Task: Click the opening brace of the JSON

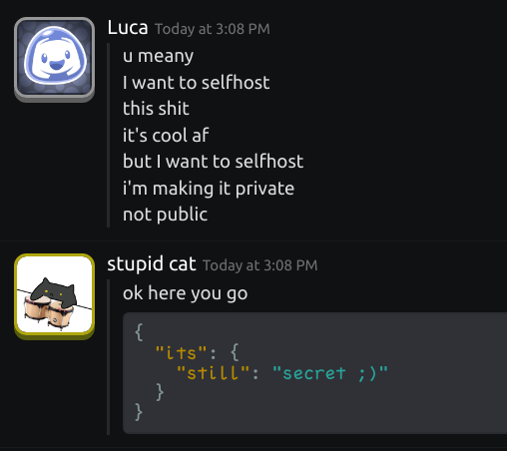Action: [x=139, y=332]
